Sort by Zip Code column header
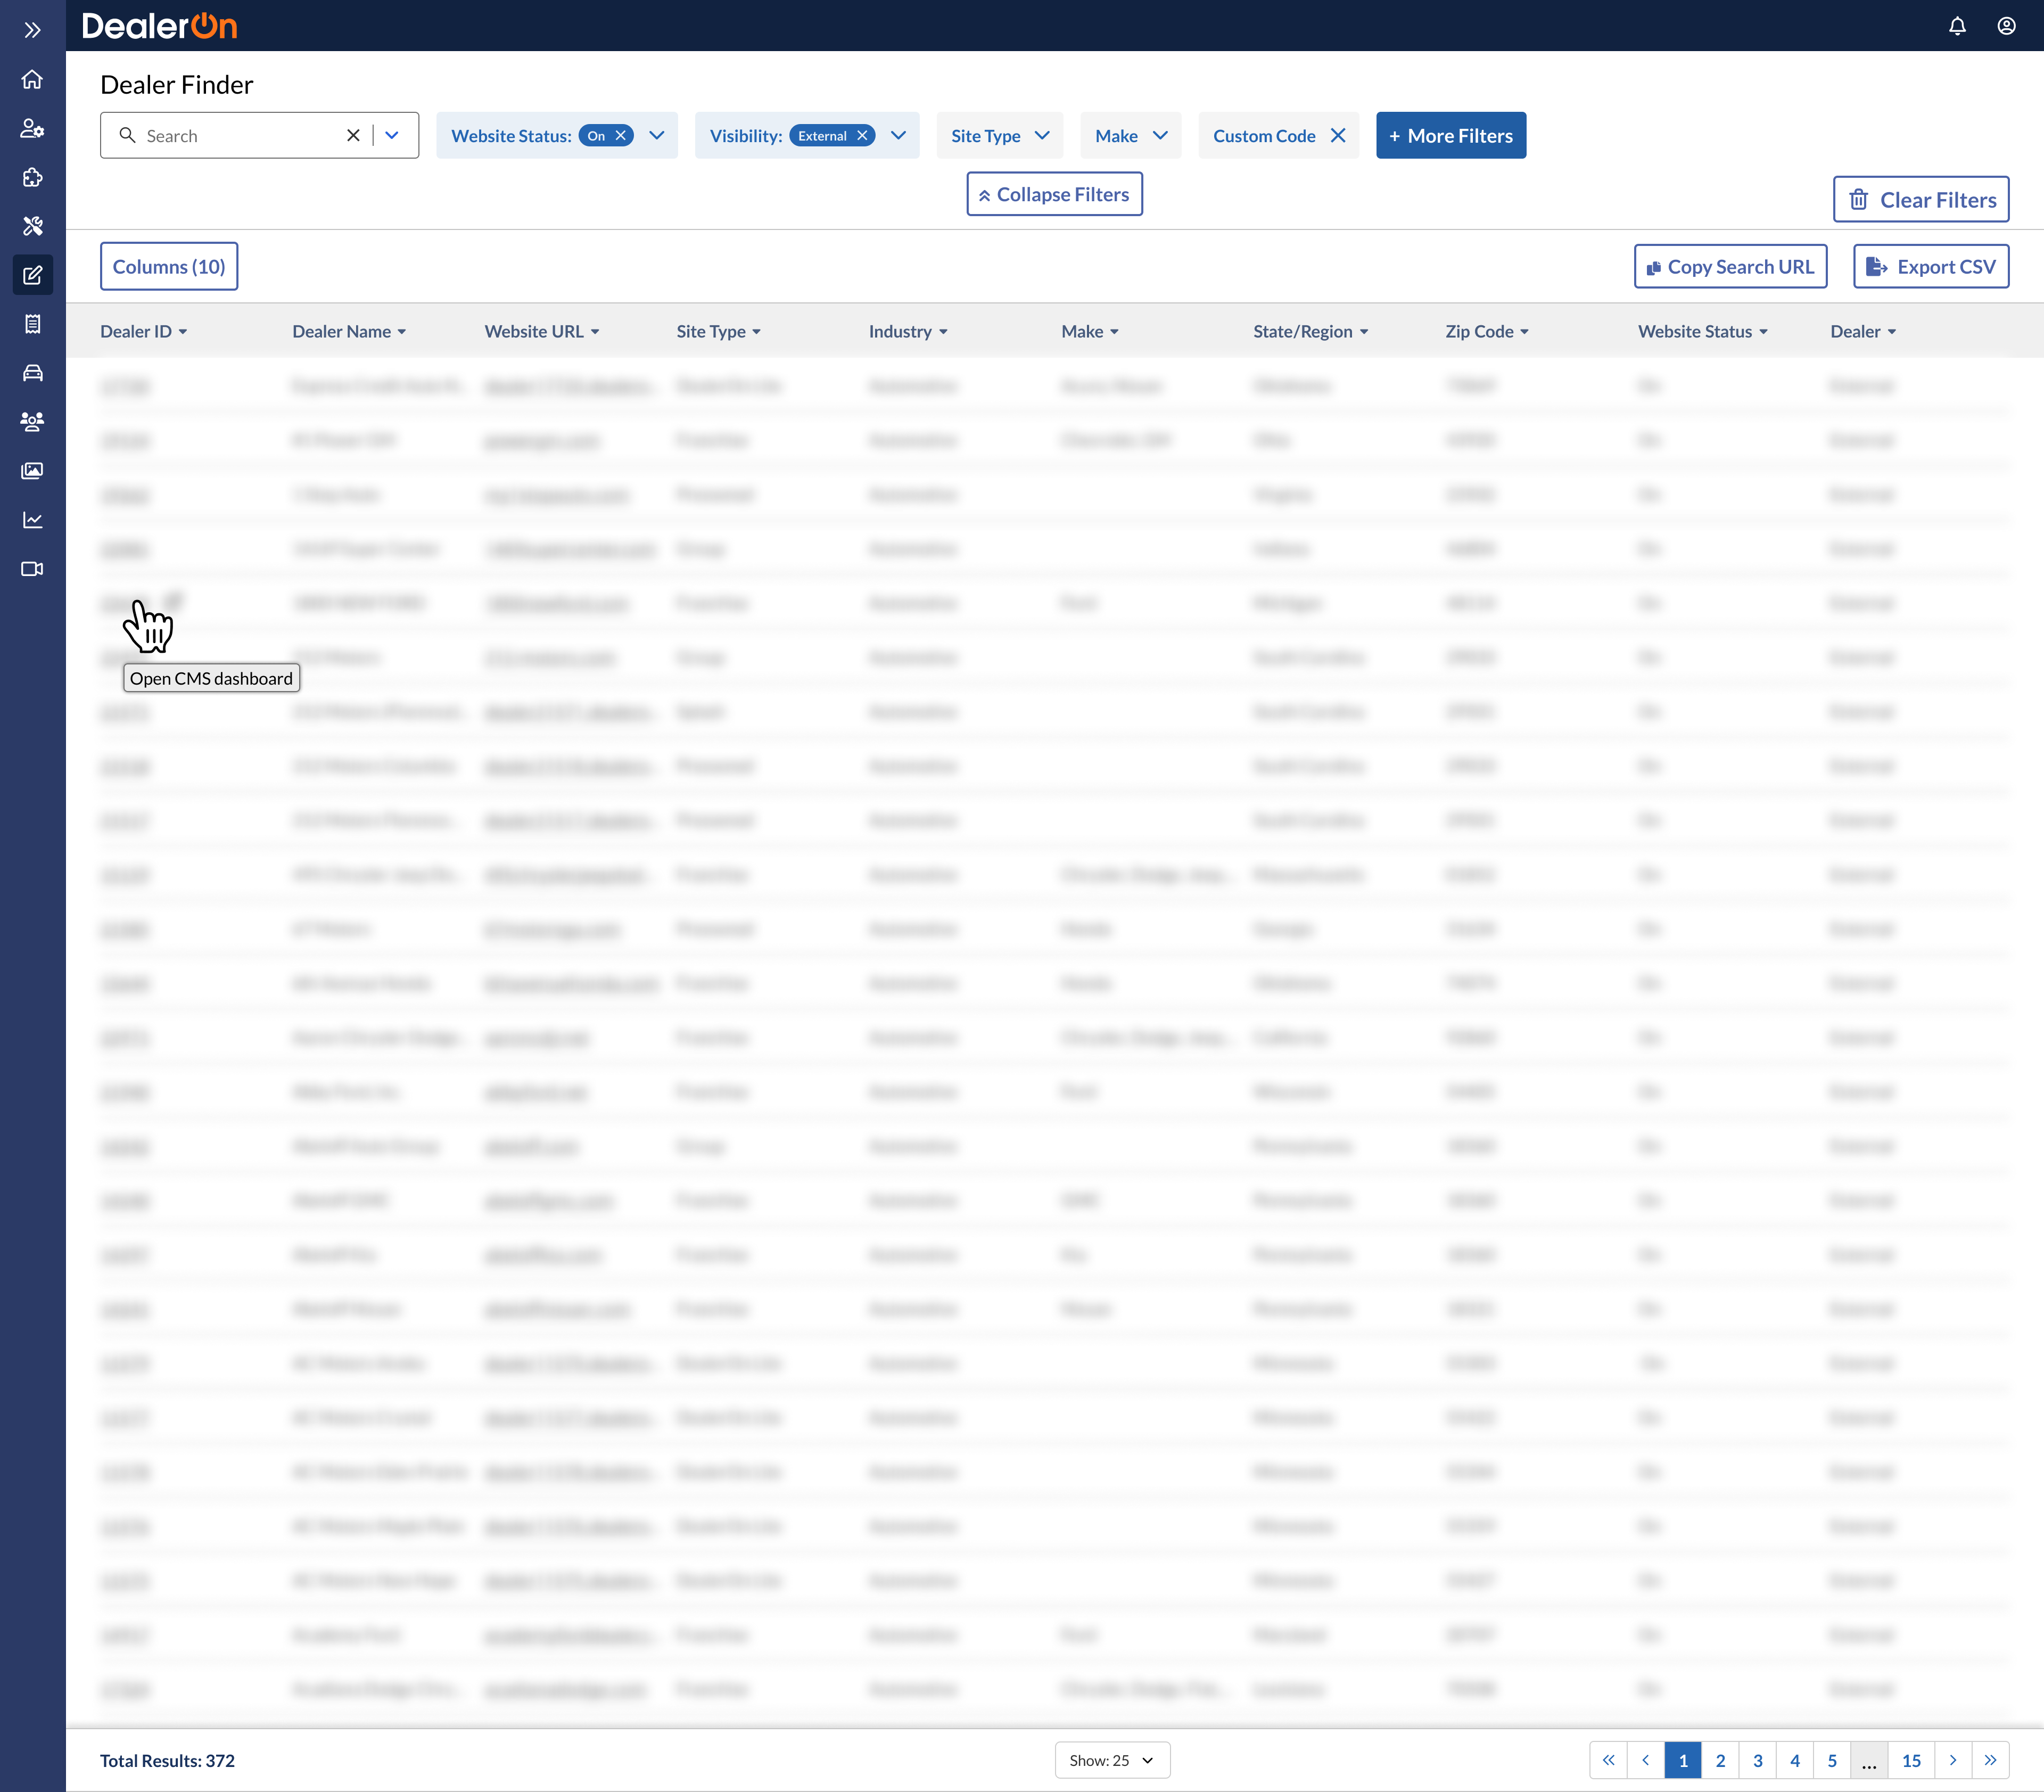2044x1792 pixels. pos(1487,331)
